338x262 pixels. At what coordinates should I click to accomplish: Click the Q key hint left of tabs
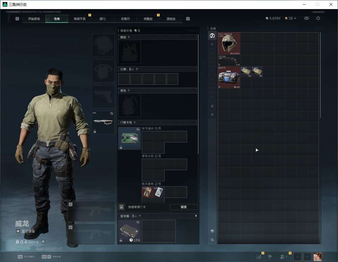[x=17, y=19]
